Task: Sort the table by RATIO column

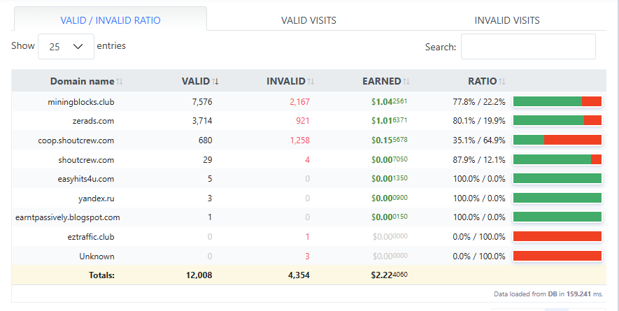Action: (486, 81)
